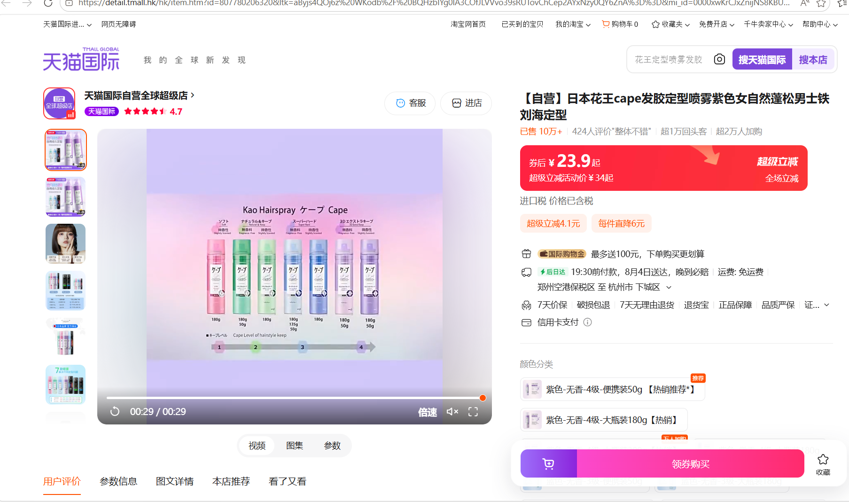Viewport: 849px width, 502px height.
Task: Open store page 天猫国际自营全球超级店
Action: [139, 96]
